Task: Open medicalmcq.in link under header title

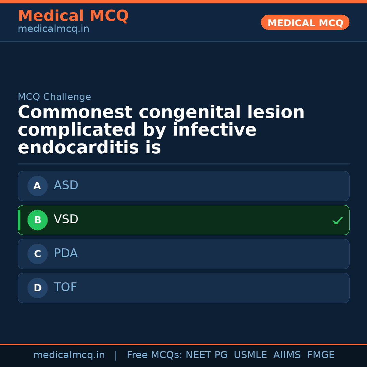Action: coord(53,29)
